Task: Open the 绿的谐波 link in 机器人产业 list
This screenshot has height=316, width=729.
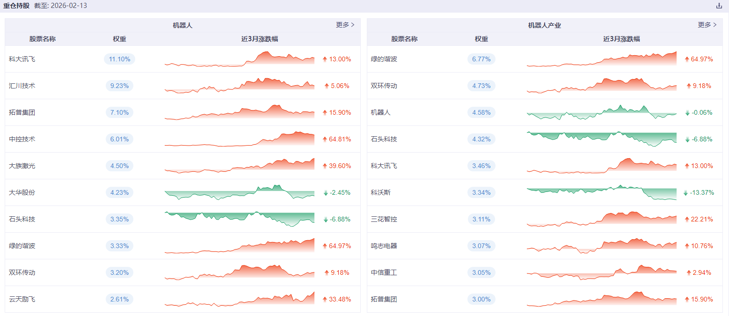Action: (384, 59)
